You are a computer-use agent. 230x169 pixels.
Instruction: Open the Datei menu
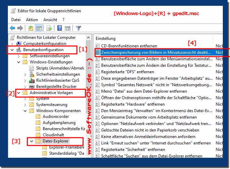tap(16, 20)
